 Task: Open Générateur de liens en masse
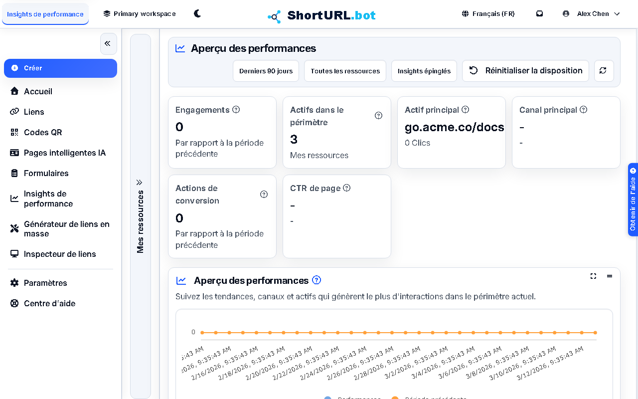point(60,229)
